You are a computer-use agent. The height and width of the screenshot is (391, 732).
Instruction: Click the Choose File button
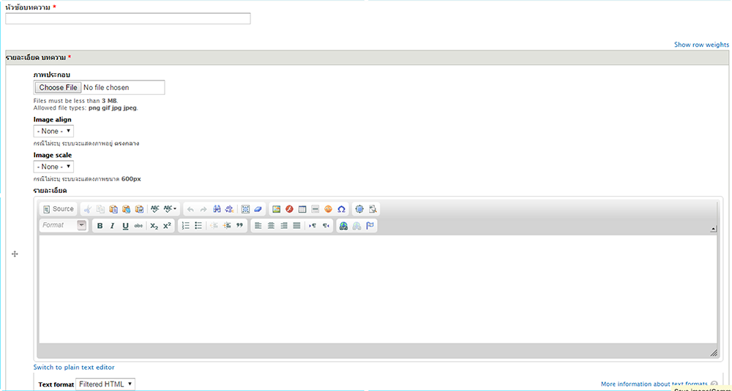pos(58,88)
